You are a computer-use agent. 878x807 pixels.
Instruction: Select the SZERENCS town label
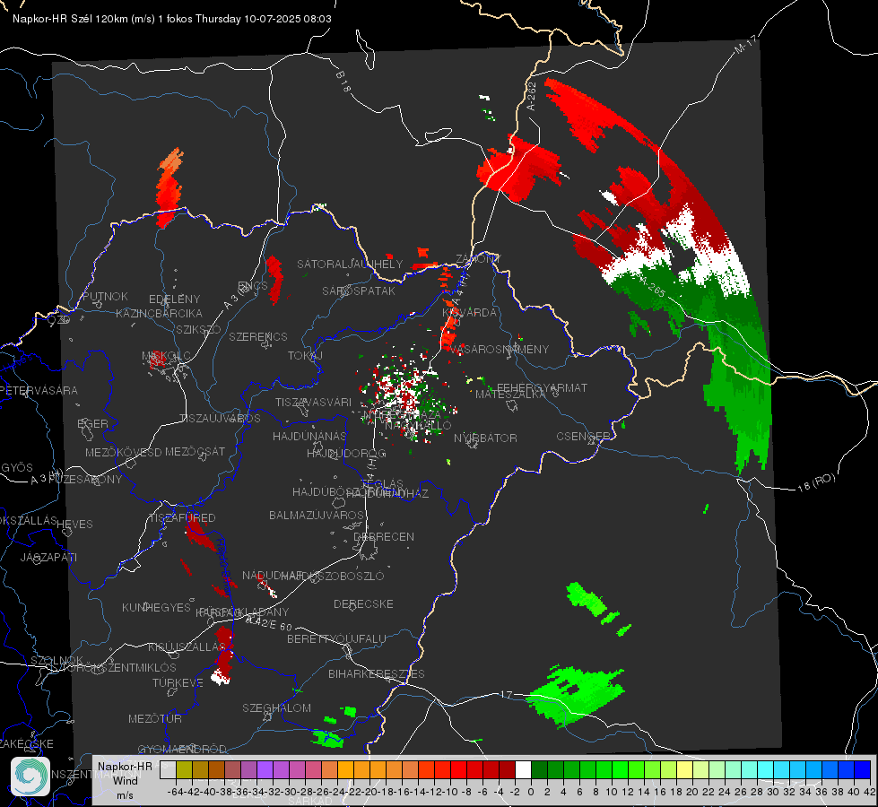click(258, 336)
